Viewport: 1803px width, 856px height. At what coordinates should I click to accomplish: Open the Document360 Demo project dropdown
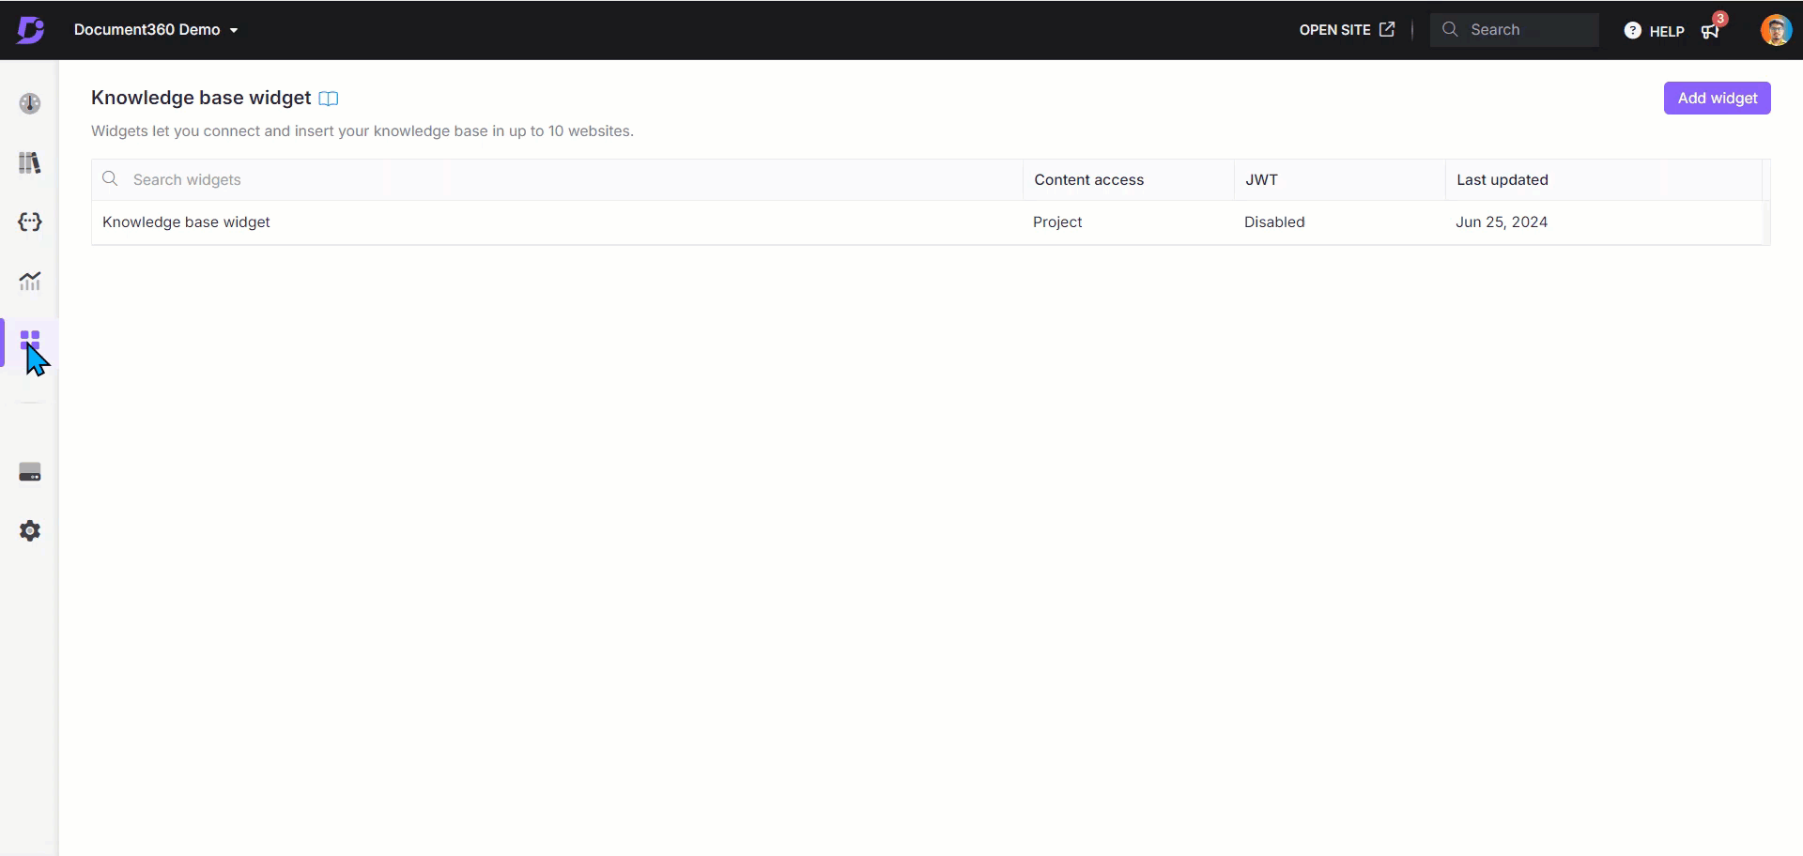[x=156, y=30]
